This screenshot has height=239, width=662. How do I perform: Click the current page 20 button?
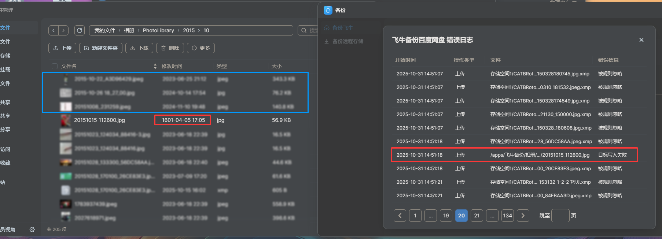[x=461, y=216]
